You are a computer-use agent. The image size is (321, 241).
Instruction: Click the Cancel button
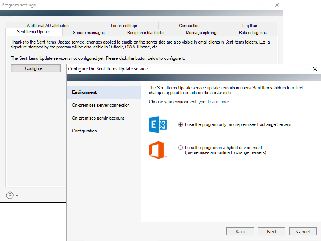(303, 232)
